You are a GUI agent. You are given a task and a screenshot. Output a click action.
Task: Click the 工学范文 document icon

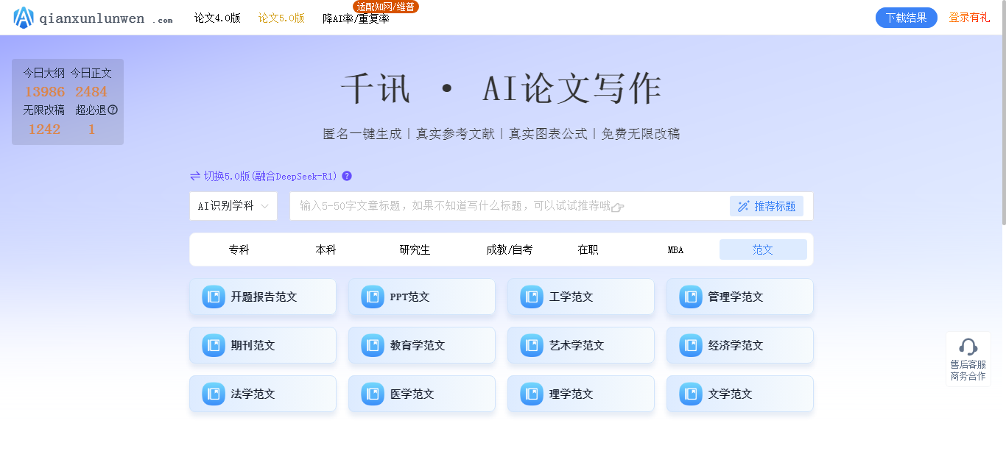tap(530, 297)
